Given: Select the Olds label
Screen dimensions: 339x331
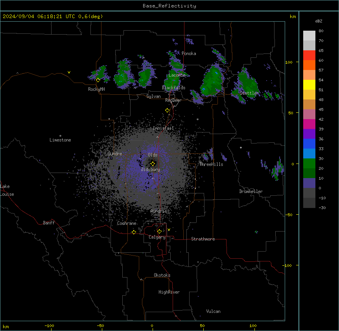Looking at the screenshot, I should 153,155.
